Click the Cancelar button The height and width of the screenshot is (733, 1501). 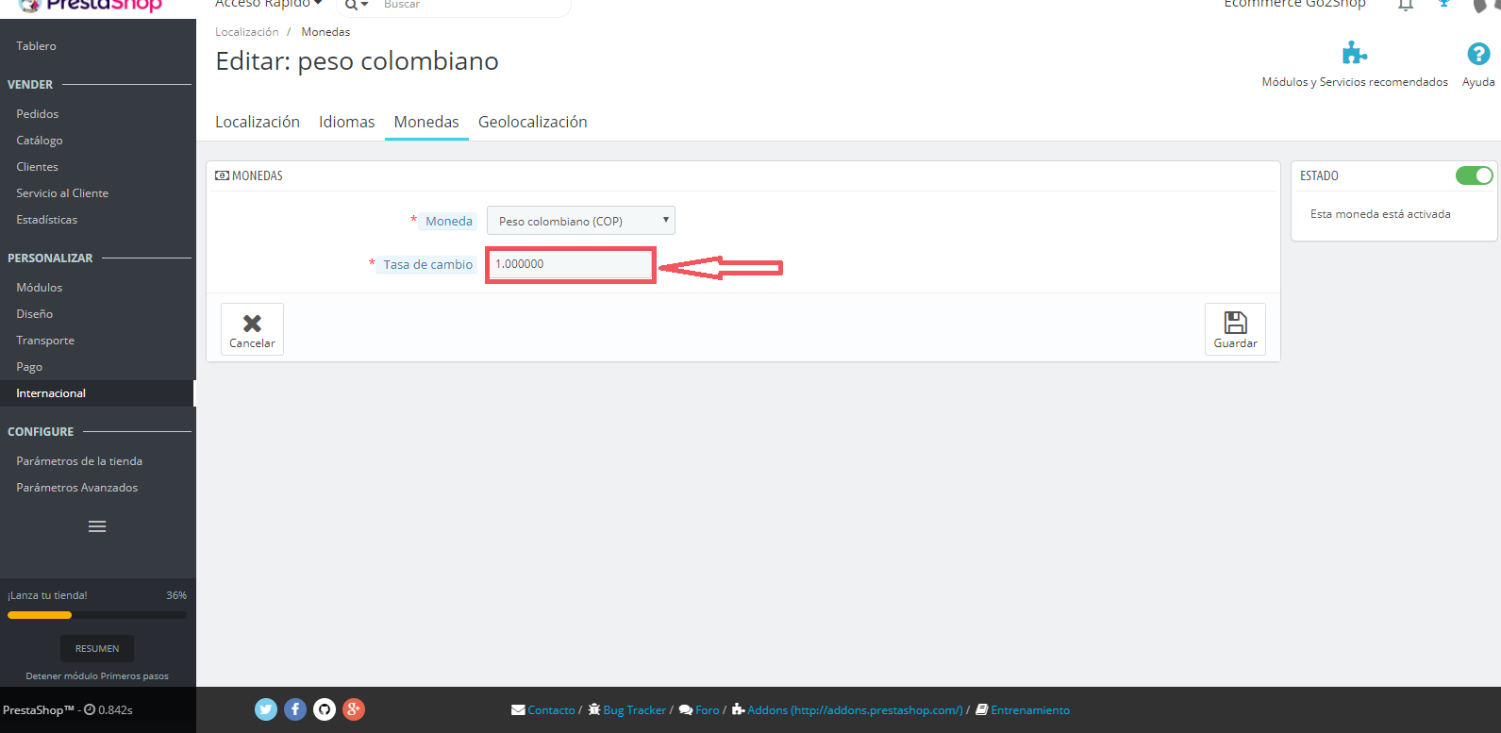252,329
